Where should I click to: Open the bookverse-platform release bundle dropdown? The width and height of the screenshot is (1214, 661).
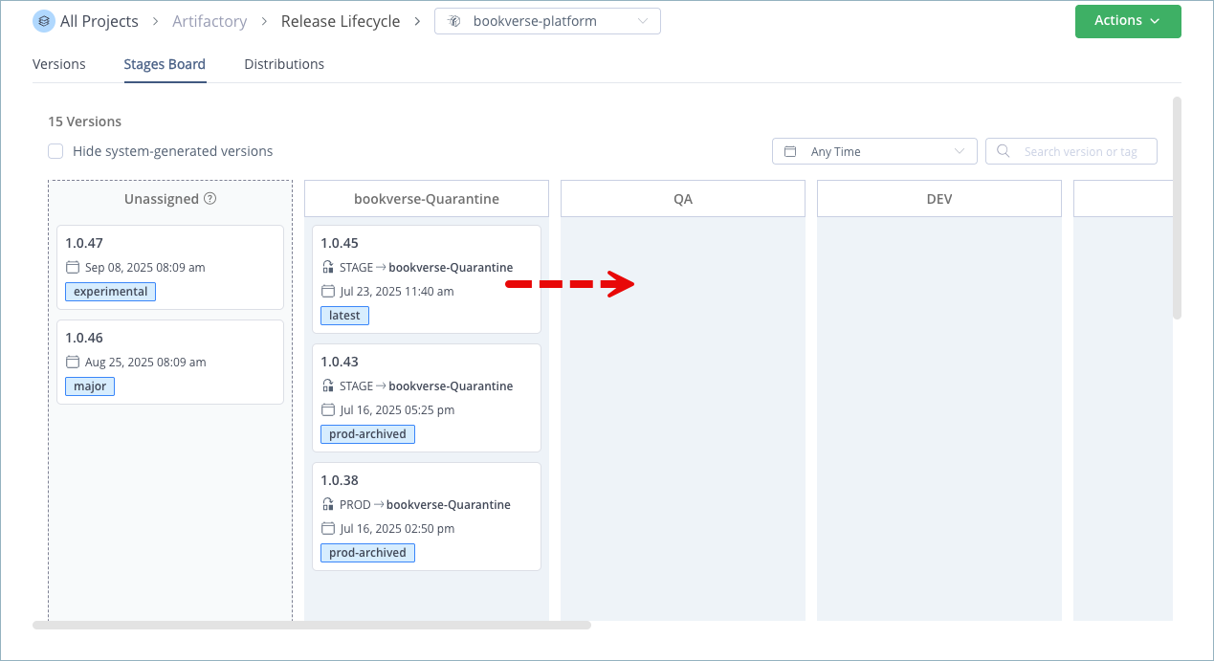(x=547, y=21)
